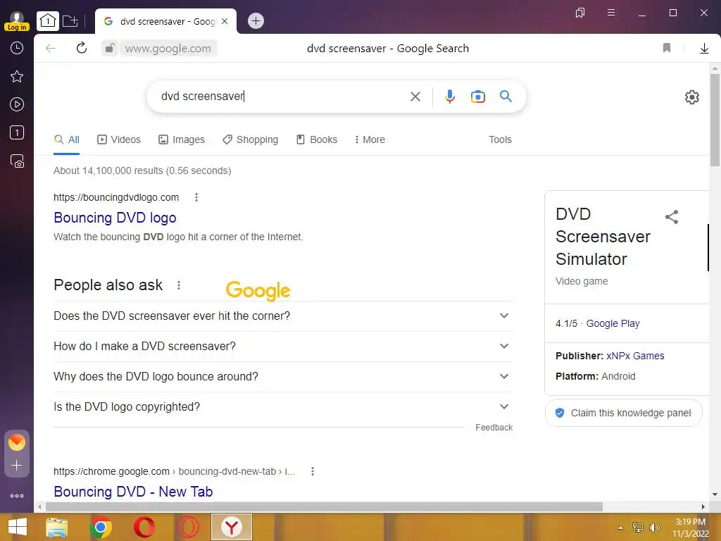Screen dimensions: 721x541
Task: Switch to the Books tab
Action: (316, 139)
